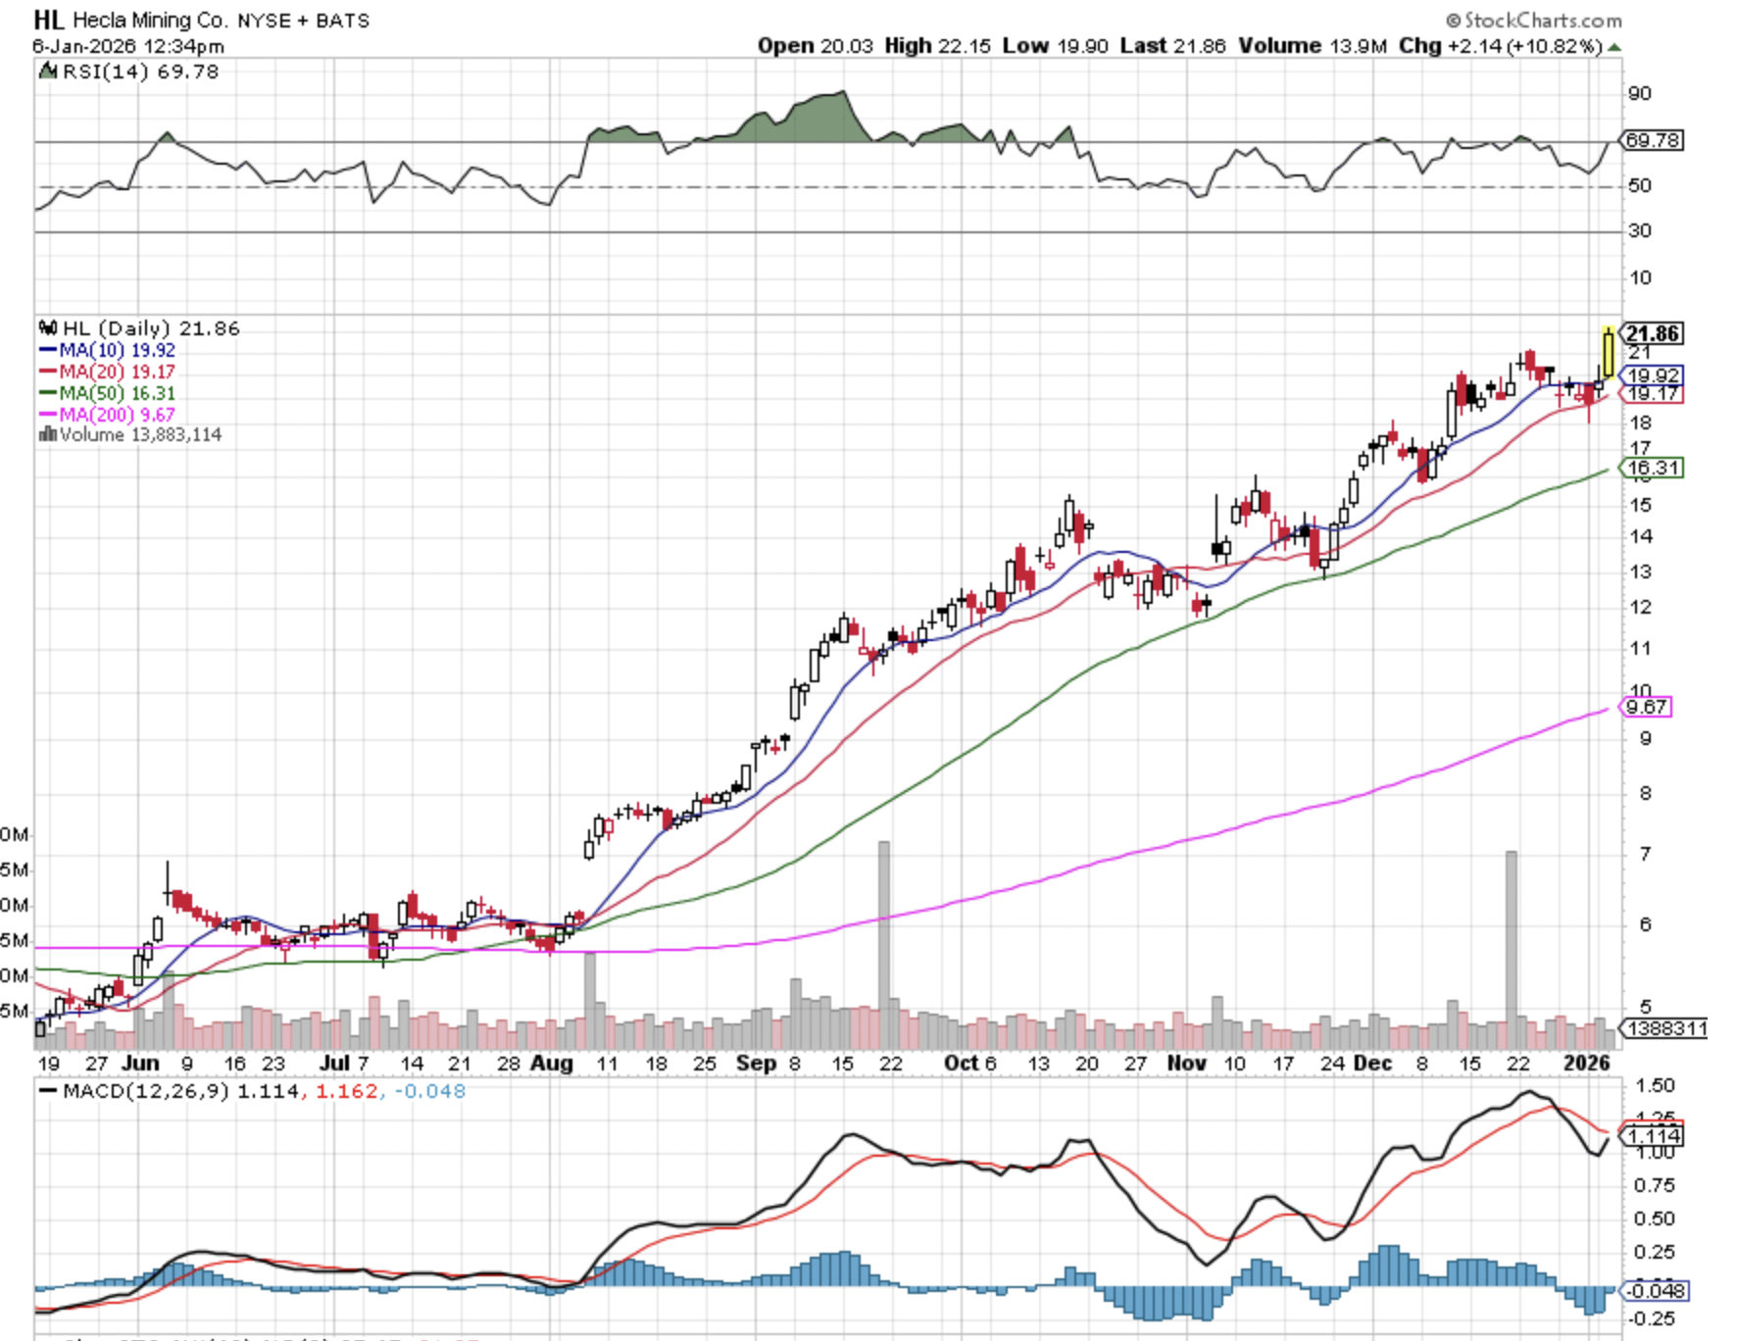Click the -0.048 MACD histogram tag
This screenshot has width=1737, height=1341.
click(x=1656, y=1290)
